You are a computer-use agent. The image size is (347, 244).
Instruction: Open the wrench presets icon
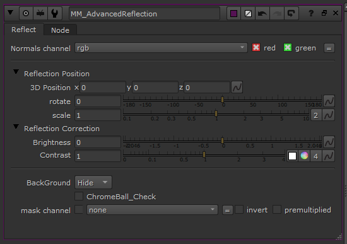55,13
